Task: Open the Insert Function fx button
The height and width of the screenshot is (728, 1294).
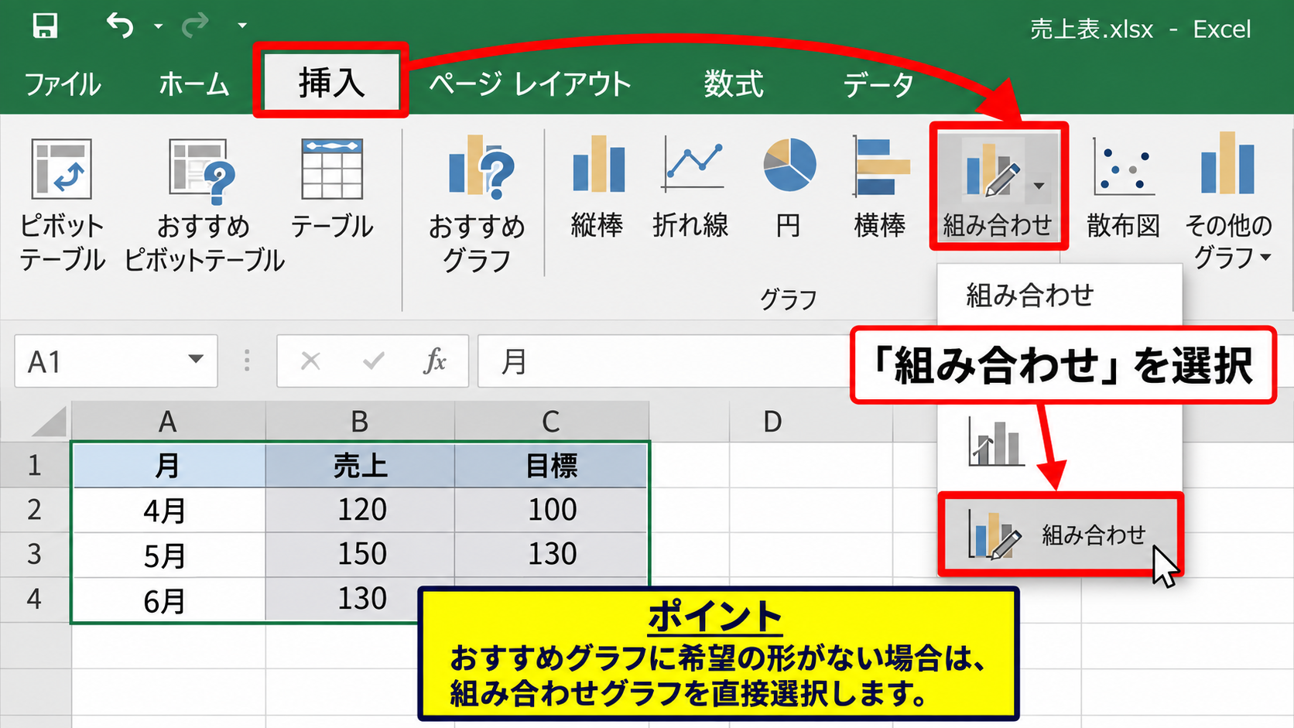Action: click(435, 361)
